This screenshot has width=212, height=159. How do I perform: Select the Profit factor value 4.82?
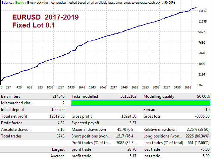click(x=61, y=123)
